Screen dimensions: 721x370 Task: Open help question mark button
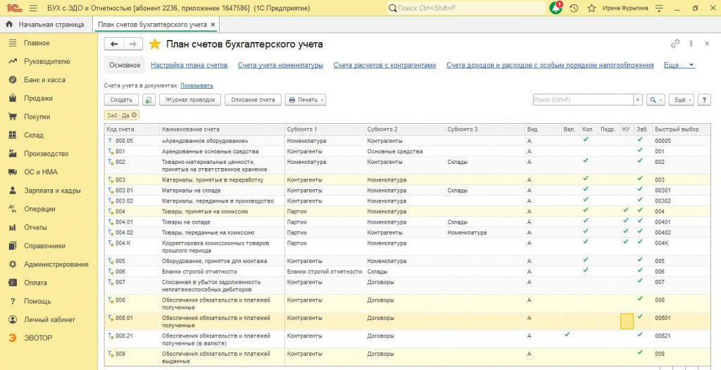[x=704, y=100]
